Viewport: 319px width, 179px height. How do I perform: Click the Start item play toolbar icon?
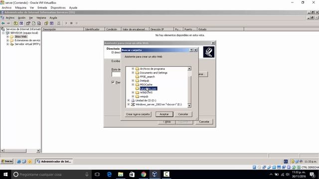tap(66, 23)
